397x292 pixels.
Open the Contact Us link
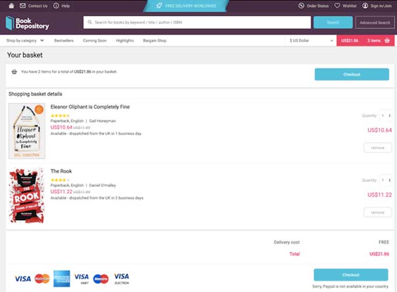[x=38, y=6]
